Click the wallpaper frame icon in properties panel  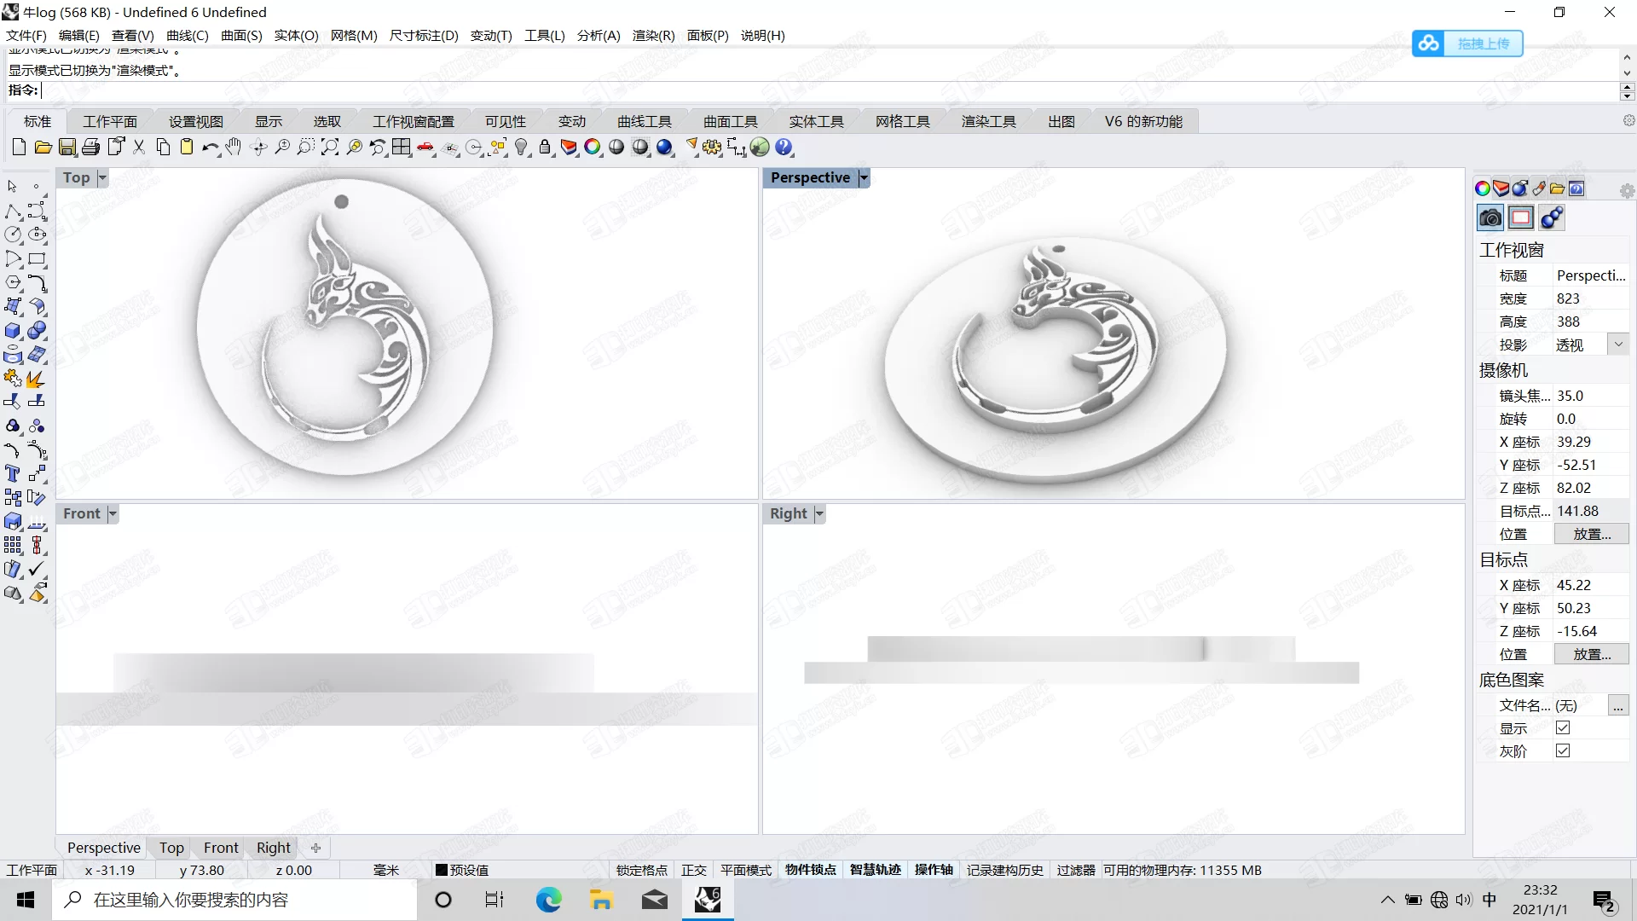[1521, 218]
